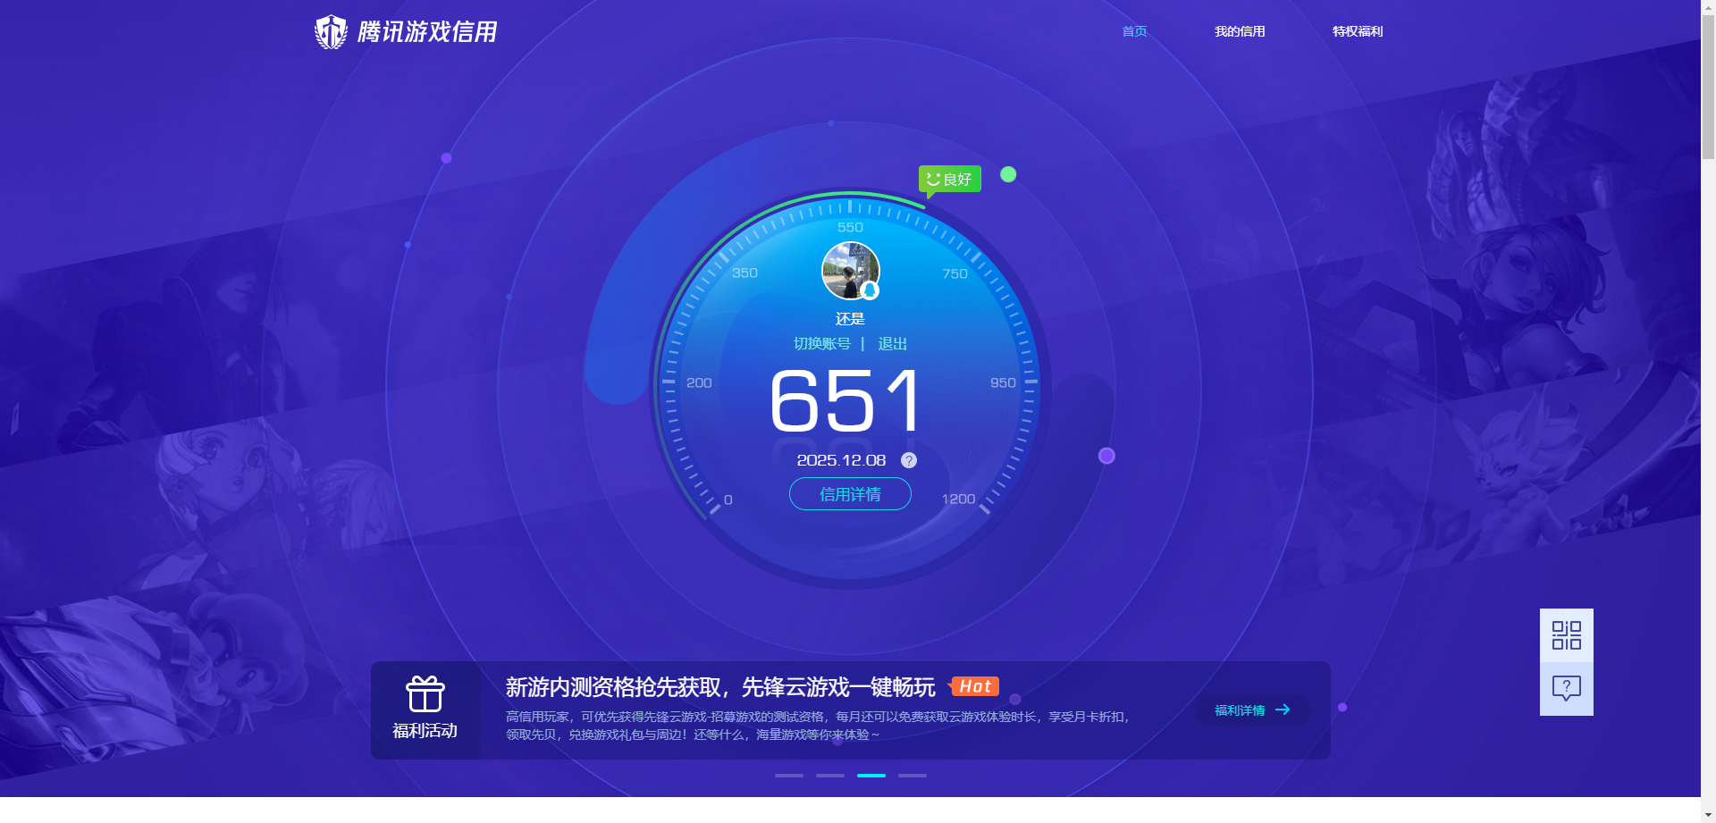
Task: Click the QQ badge on the user avatar
Action: 869,289
